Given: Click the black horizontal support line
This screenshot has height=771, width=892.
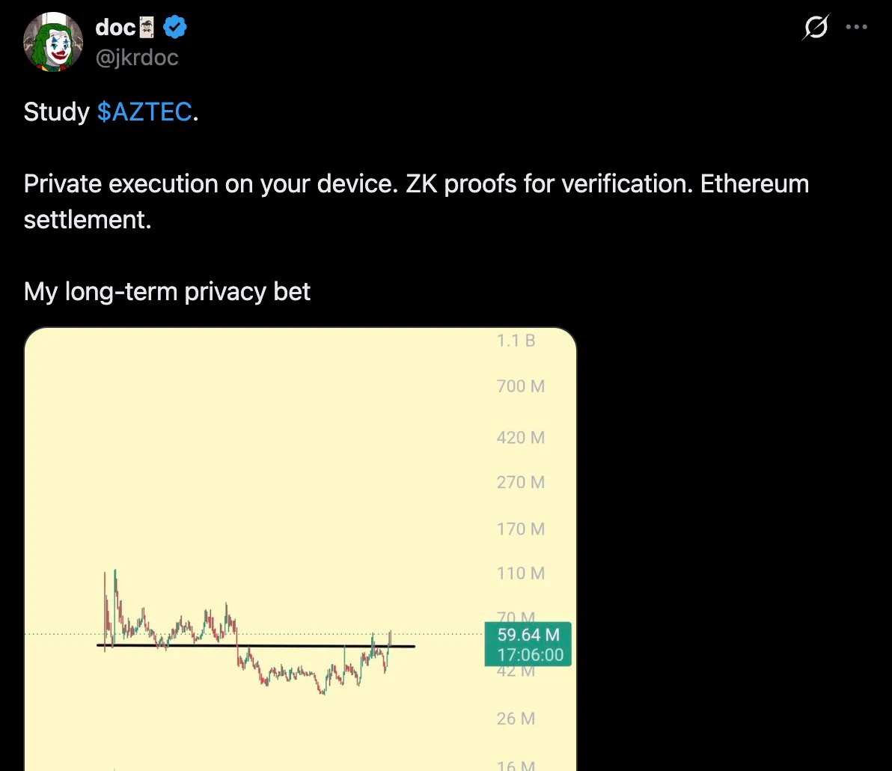Looking at the screenshot, I should click(x=256, y=646).
